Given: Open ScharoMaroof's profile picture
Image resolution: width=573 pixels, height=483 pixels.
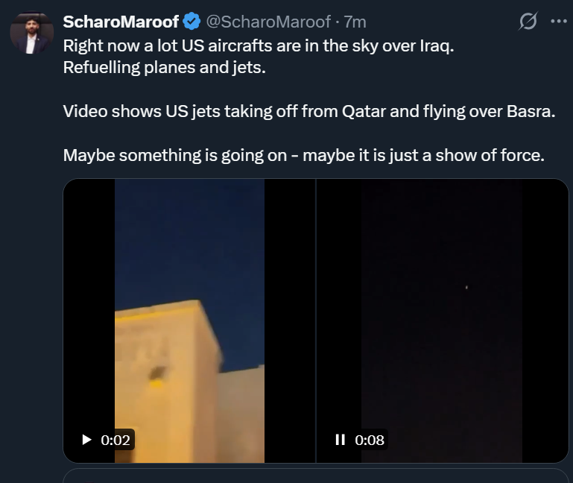Looking at the screenshot, I should [x=31, y=34].
